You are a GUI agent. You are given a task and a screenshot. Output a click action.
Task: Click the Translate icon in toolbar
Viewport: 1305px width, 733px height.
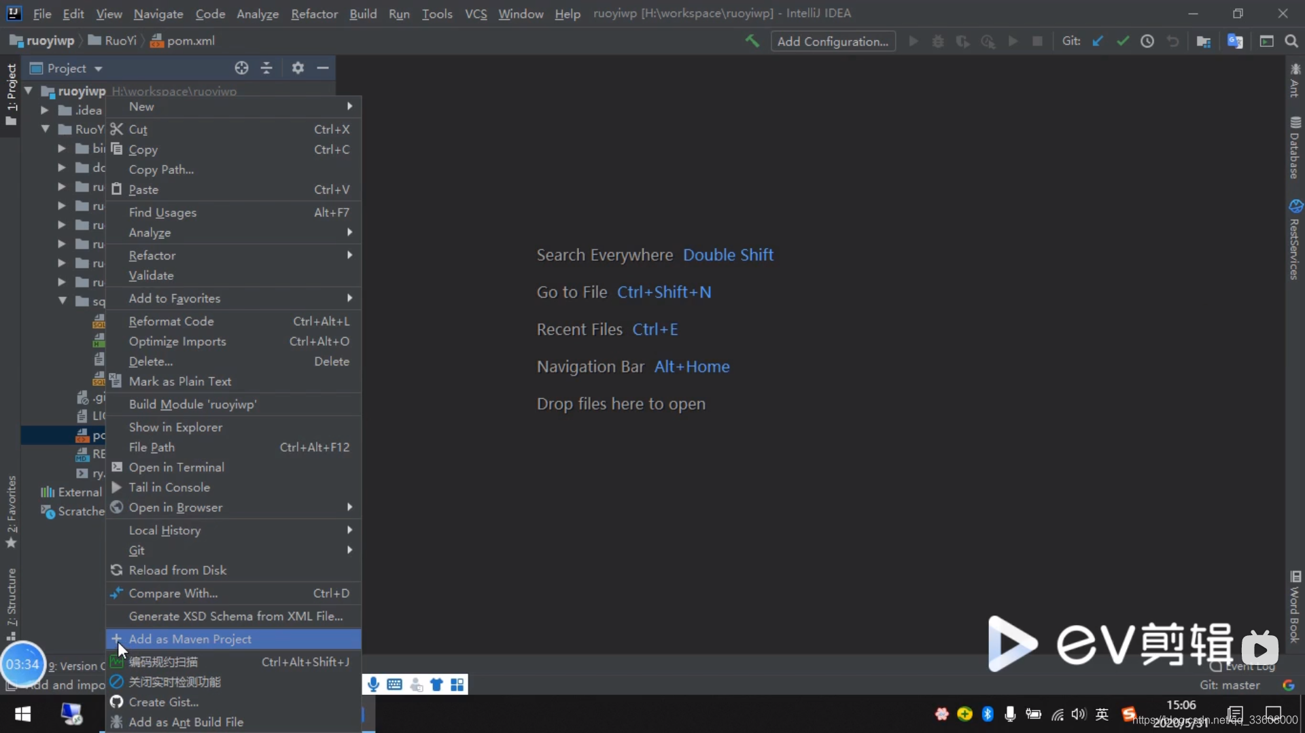tap(1235, 41)
